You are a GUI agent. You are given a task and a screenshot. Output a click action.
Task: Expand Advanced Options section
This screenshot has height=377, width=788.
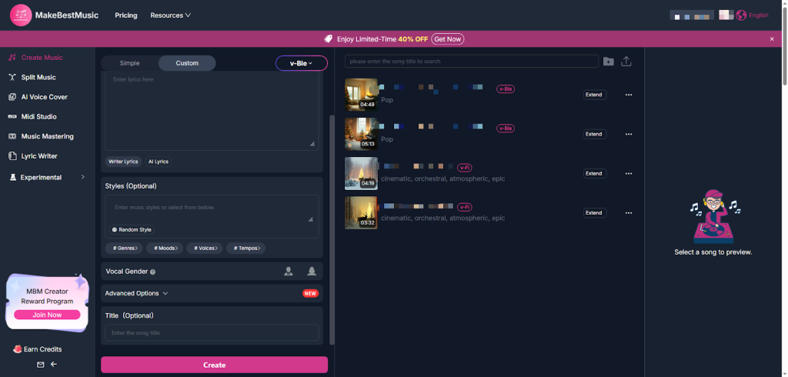(136, 293)
